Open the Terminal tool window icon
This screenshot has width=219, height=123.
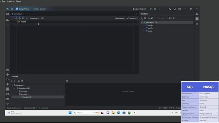[8, 94]
